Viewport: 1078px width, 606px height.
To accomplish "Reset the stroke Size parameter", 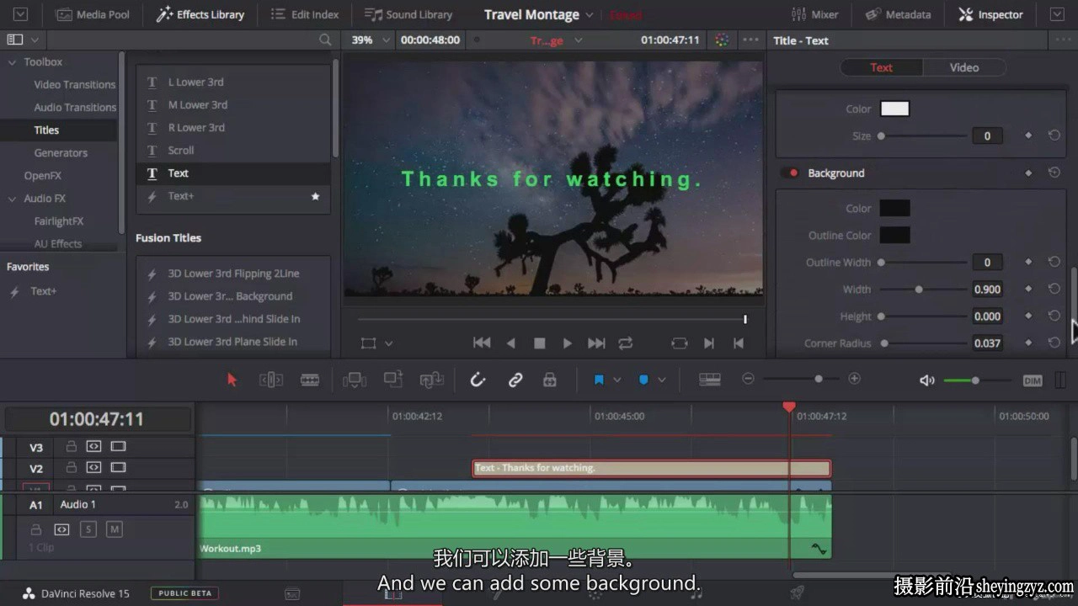I will tap(1054, 136).
